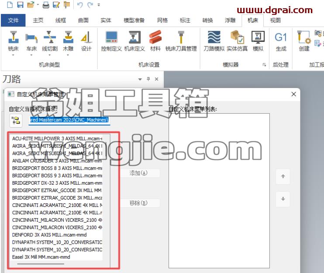Select BRIDGEPORT BOSS 8 3 AXIS MILL
324x273 pixels.
pos(57,168)
